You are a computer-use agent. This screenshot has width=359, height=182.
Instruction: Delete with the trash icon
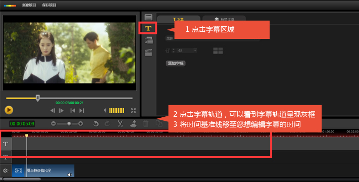(x=146, y=124)
